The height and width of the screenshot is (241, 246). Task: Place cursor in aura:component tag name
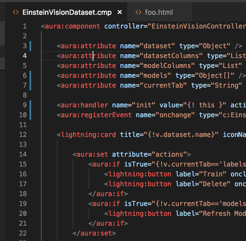click(72, 26)
